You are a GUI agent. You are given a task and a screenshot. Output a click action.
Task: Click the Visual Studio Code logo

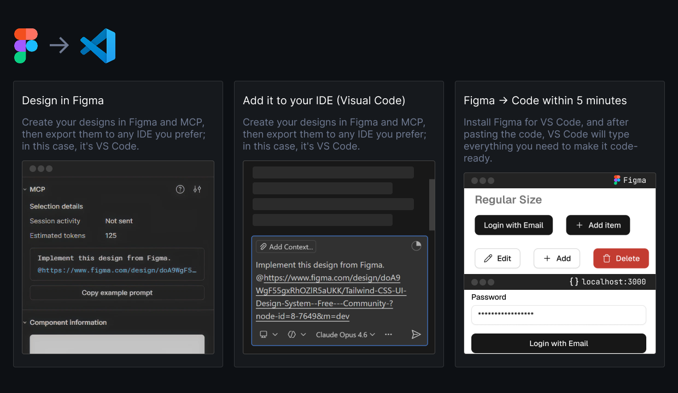coord(98,46)
